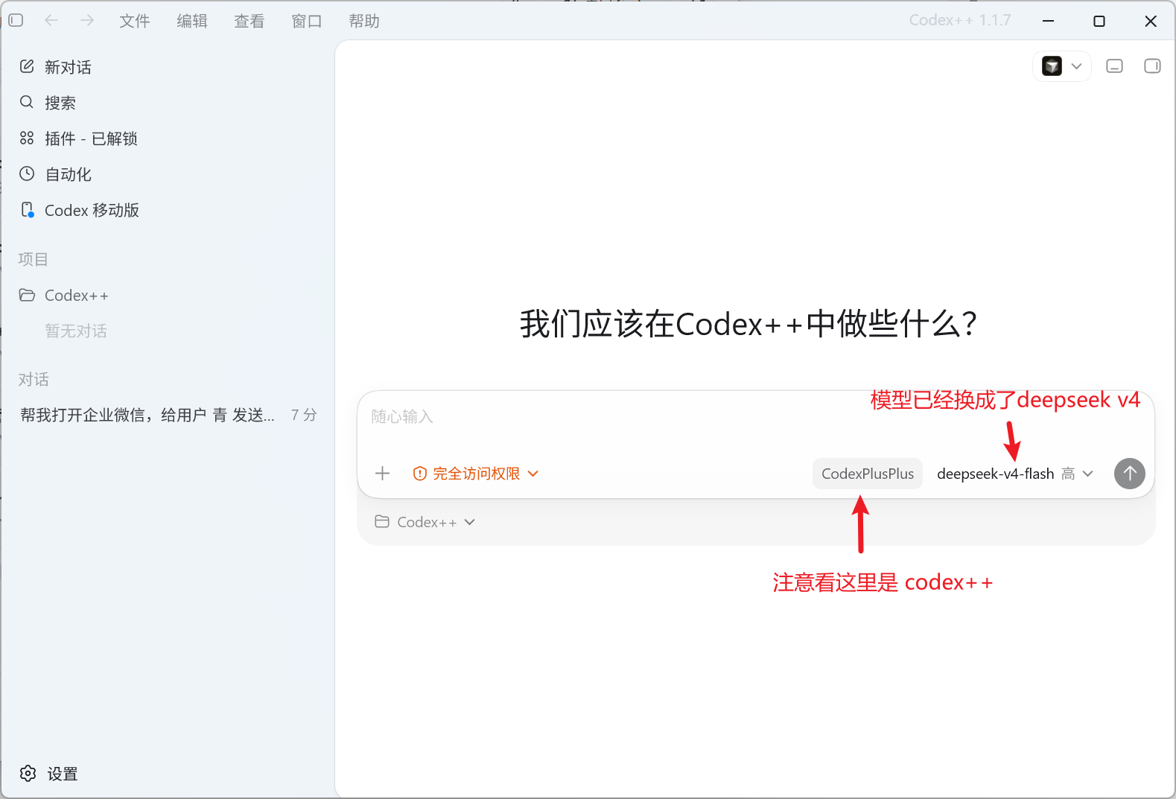This screenshot has height=799, width=1176.
Task: Click the heading 我们应该在Codex++中做些什么？
Action: (749, 324)
